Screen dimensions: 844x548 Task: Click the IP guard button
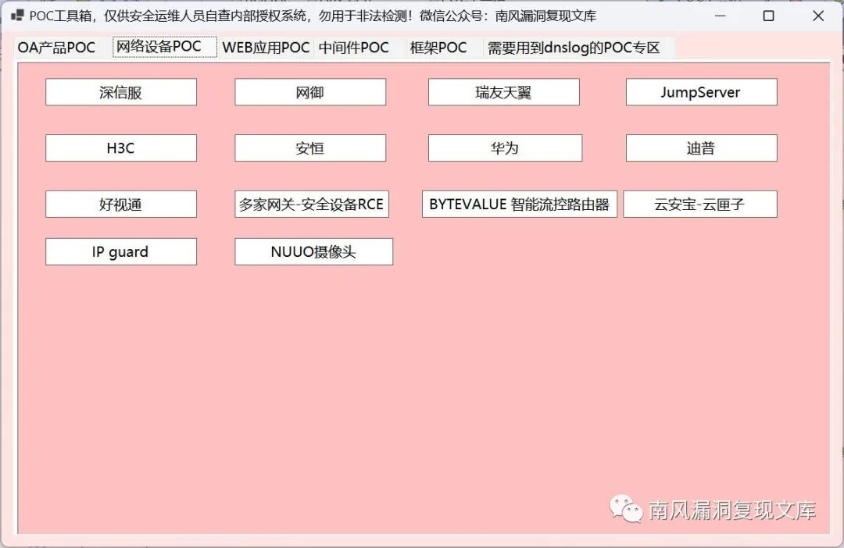click(121, 251)
